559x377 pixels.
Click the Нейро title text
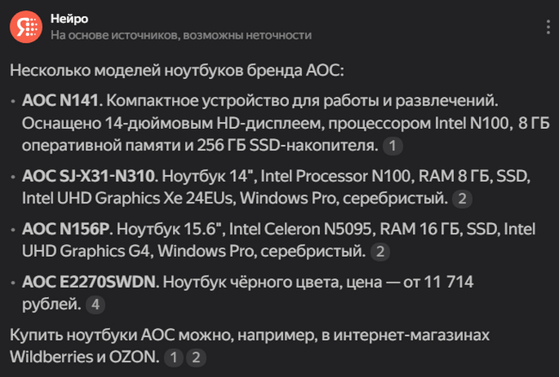69,19
